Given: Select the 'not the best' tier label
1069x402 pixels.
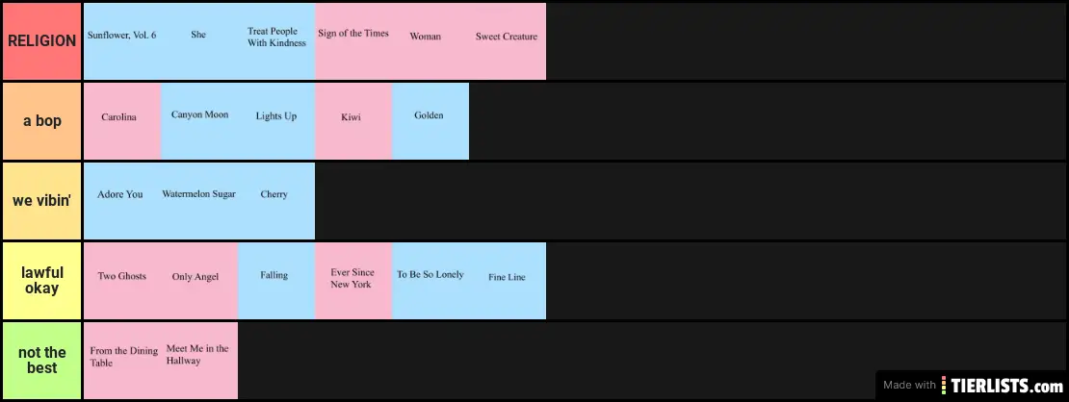Looking at the screenshot, I should pyautogui.click(x=41, y=361).
